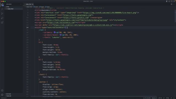Open color picker for --primary-hover swatch
This screenshot has height=99, width=176.
(61, 35)
